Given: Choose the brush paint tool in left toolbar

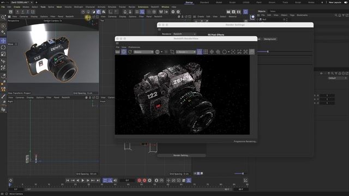Looking at the screenshot, I should pos(3,96).
